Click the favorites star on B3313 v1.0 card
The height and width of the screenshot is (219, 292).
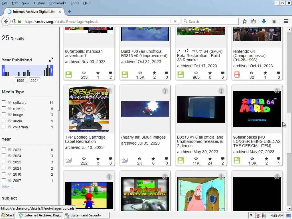(x=210, y=159)
